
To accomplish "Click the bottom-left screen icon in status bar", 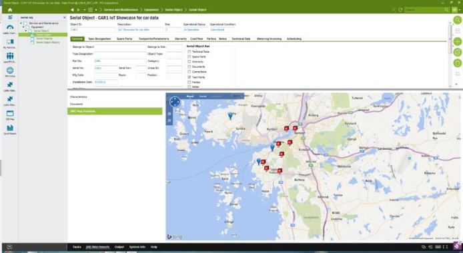I will click(x=9, y=247).
